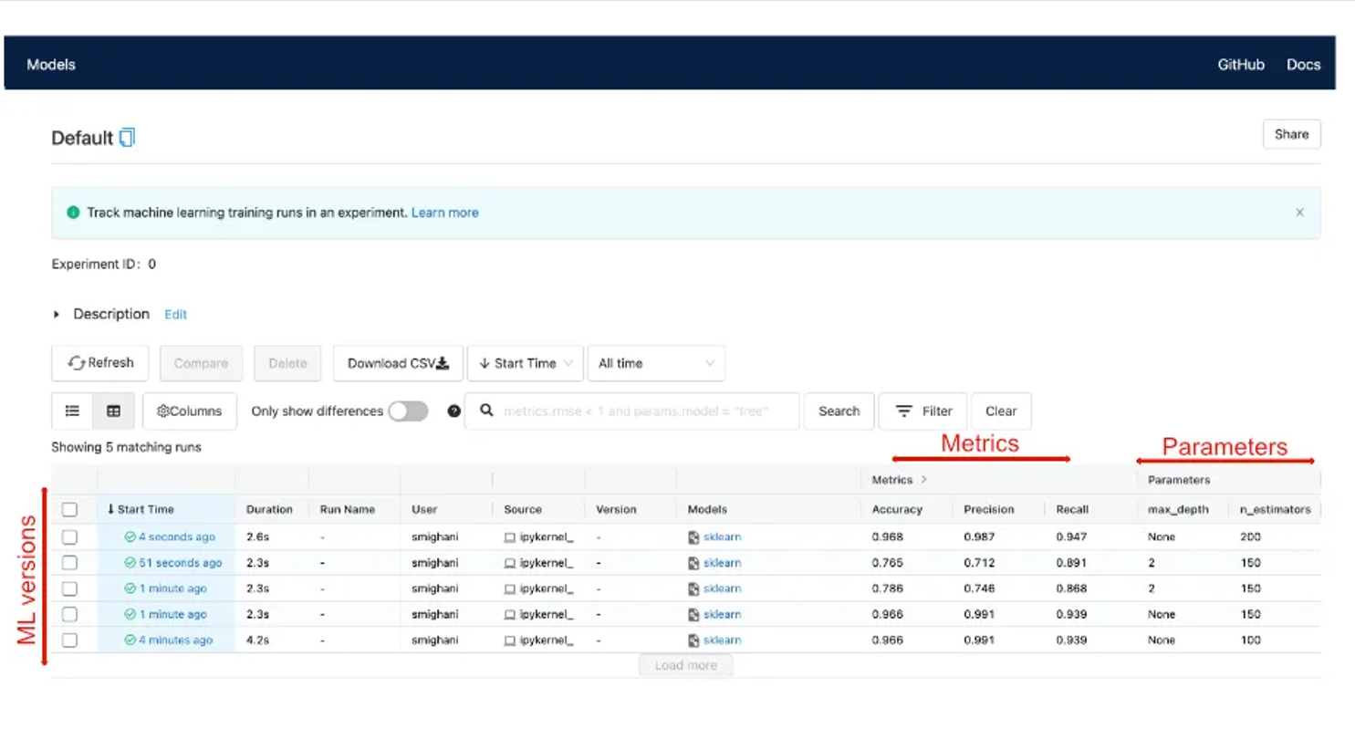Click the runs search query input field
This screenshot has width=1355, height=739.
pos(639,411)
